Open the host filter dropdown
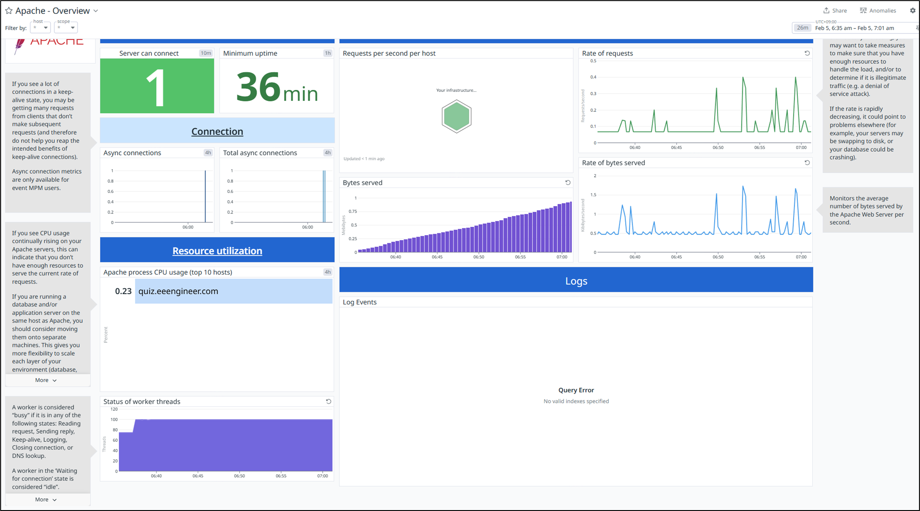920x511 pixels. pyautogui.click(x=40, y=27)
